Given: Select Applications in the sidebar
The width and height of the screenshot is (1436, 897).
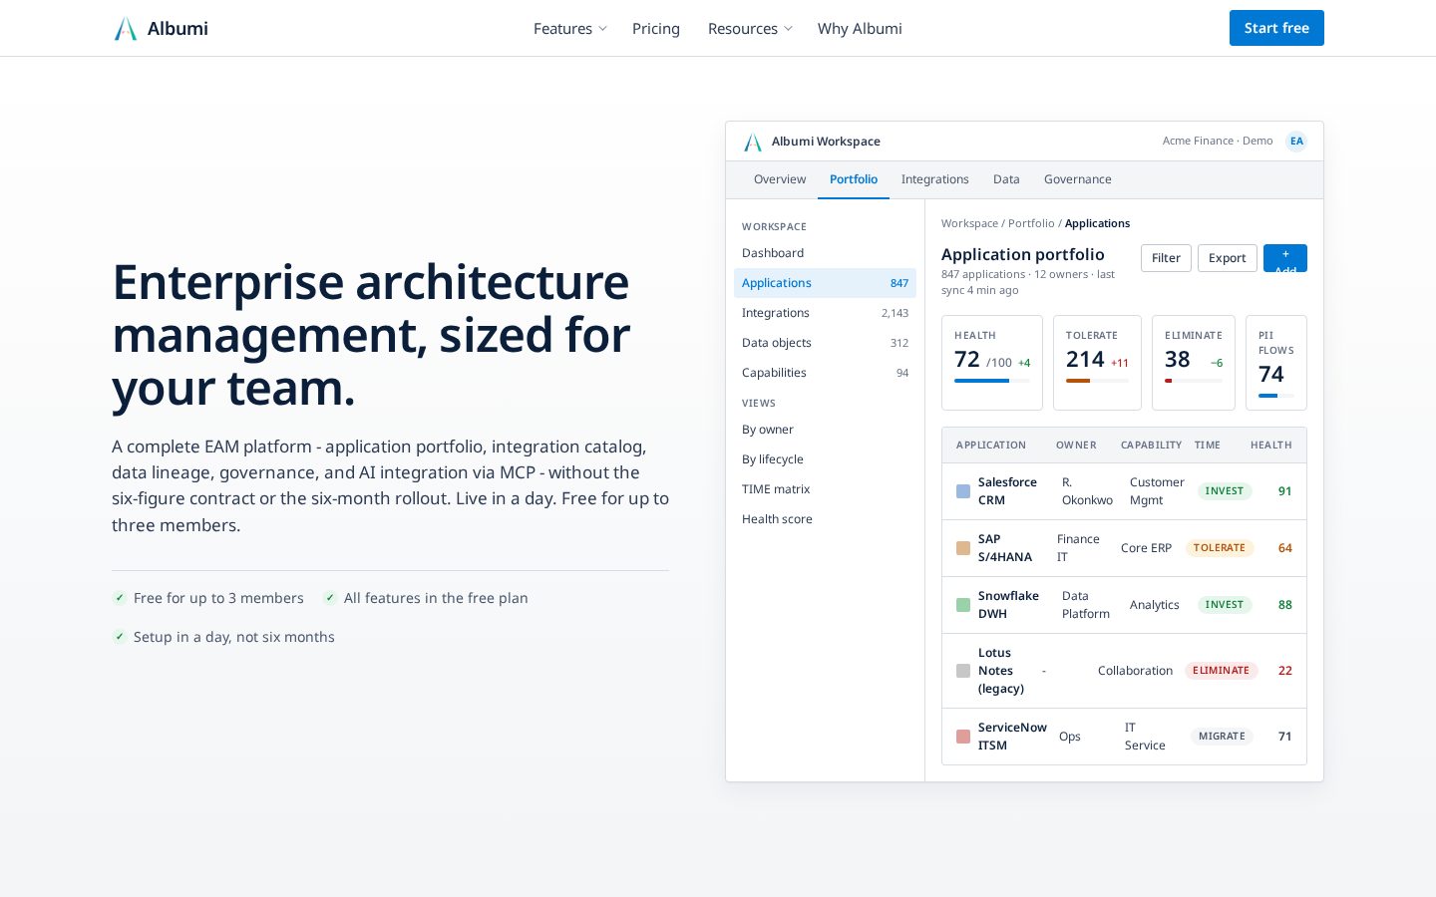Looking at the screenshot, I should pos(825,283).
